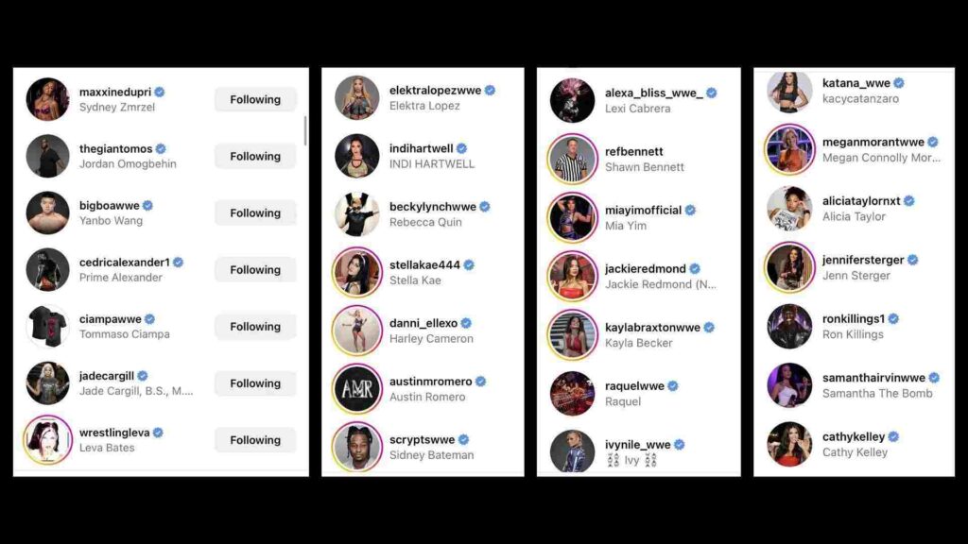This screenshot has width=968, height=544.
Task: Toggle Following button for bigboawwe
Action: [x=255, y=212]
